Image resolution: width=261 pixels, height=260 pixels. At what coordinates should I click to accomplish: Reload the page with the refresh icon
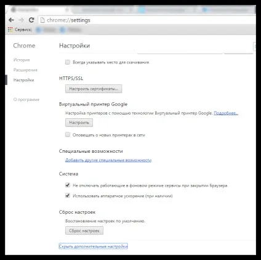click(x=31, y=20)
